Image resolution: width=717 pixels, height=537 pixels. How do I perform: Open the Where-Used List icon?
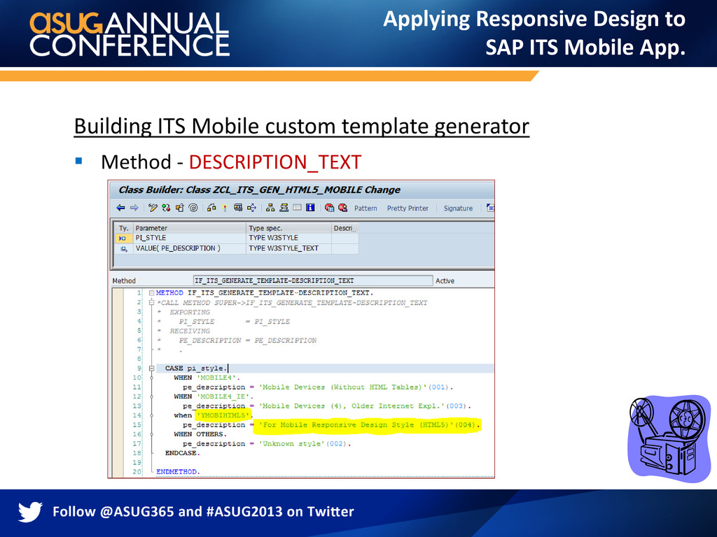click(x=251, y=208)
